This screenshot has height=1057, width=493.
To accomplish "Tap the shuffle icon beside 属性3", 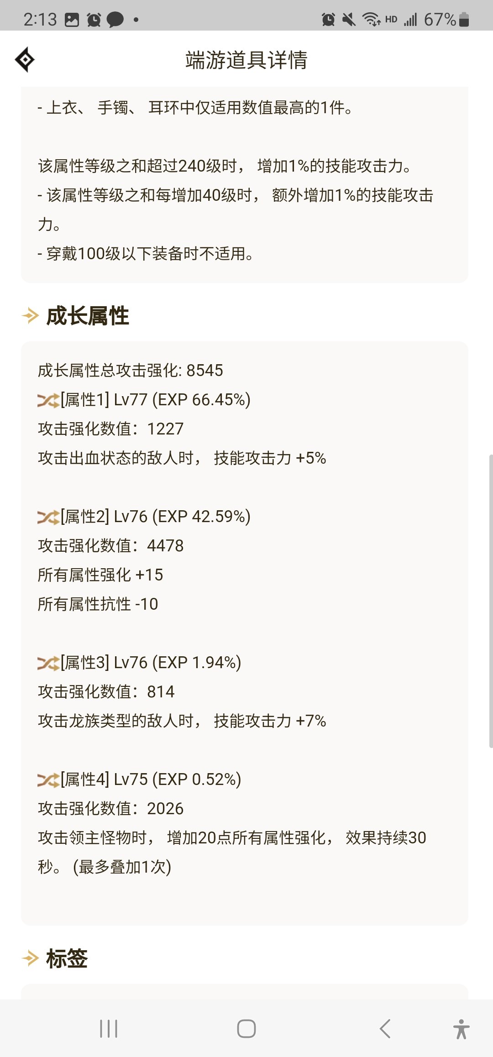I will click(48, 663).
